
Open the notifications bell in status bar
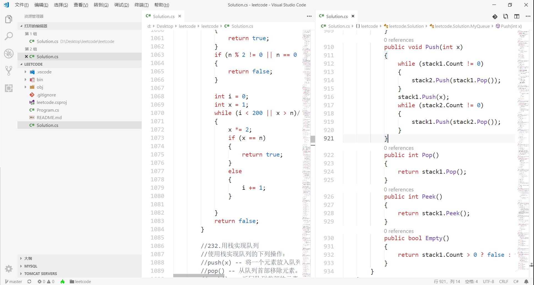point(526,281)
